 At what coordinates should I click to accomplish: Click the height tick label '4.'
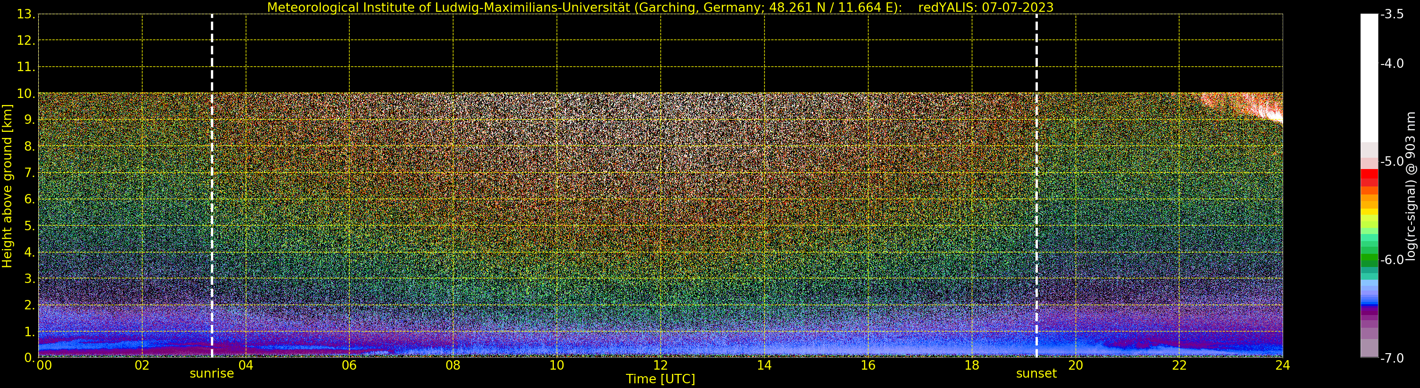point(30,252)
